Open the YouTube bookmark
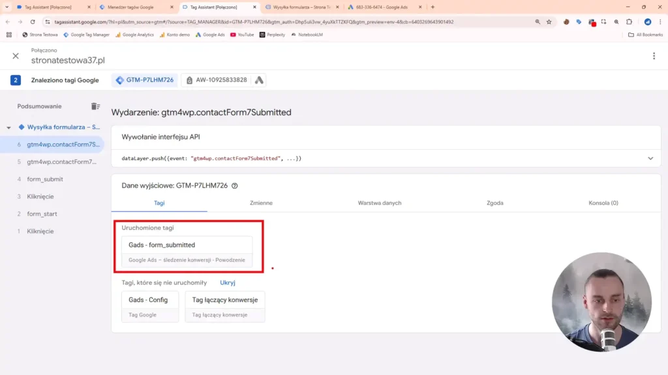The height and width of the screenshot is (375, 668). [241, 35]
